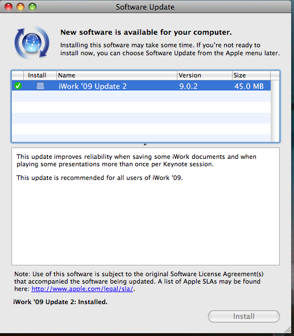Click the green installed checkmark icon
This screenshot has height=336, width=294.
[18, 86]
